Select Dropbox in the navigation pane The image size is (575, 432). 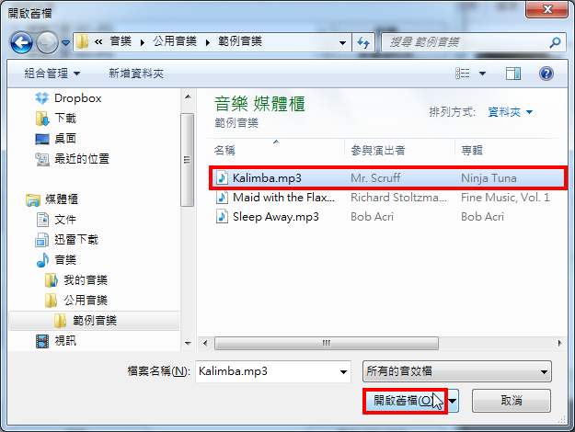69,98
